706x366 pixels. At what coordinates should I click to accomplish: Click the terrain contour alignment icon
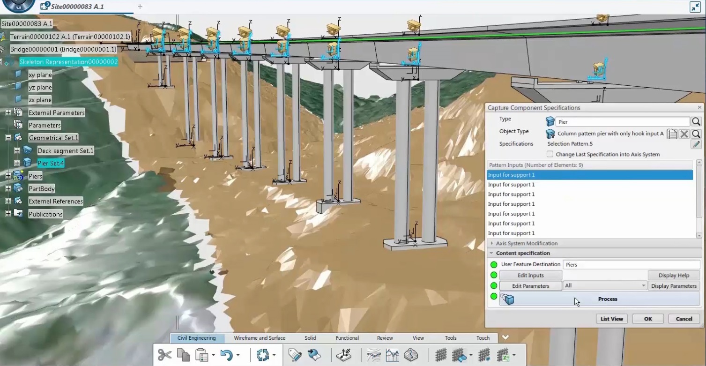coord(374,355)
